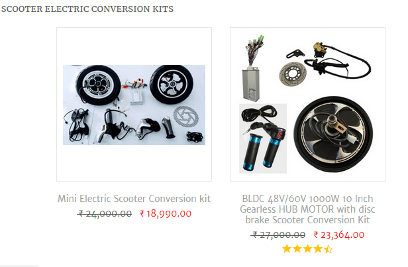Viewport: 408px width, 267px height.
Task: Click the blue throttle grips picture
Action: [263, 138]
